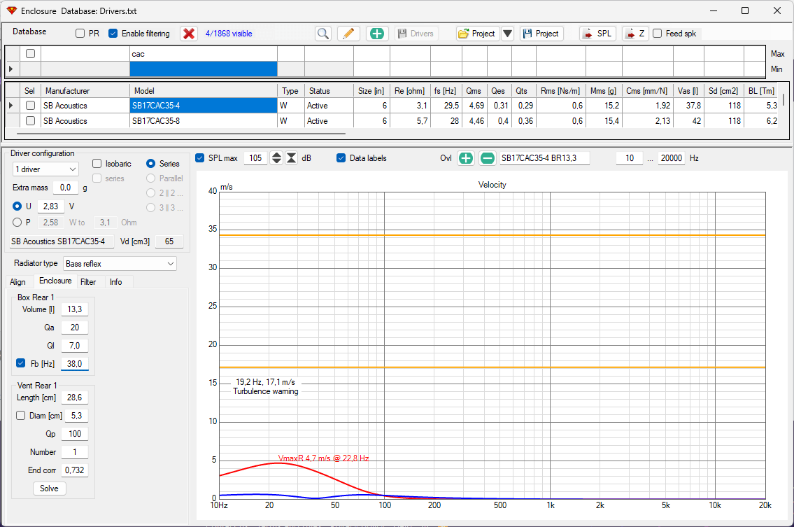Image resolution: width=794 pixels, height=527 pixels.
Task: Click SB Acoustics SB17CAC35-4 driver button
Action: coord(62,241)
